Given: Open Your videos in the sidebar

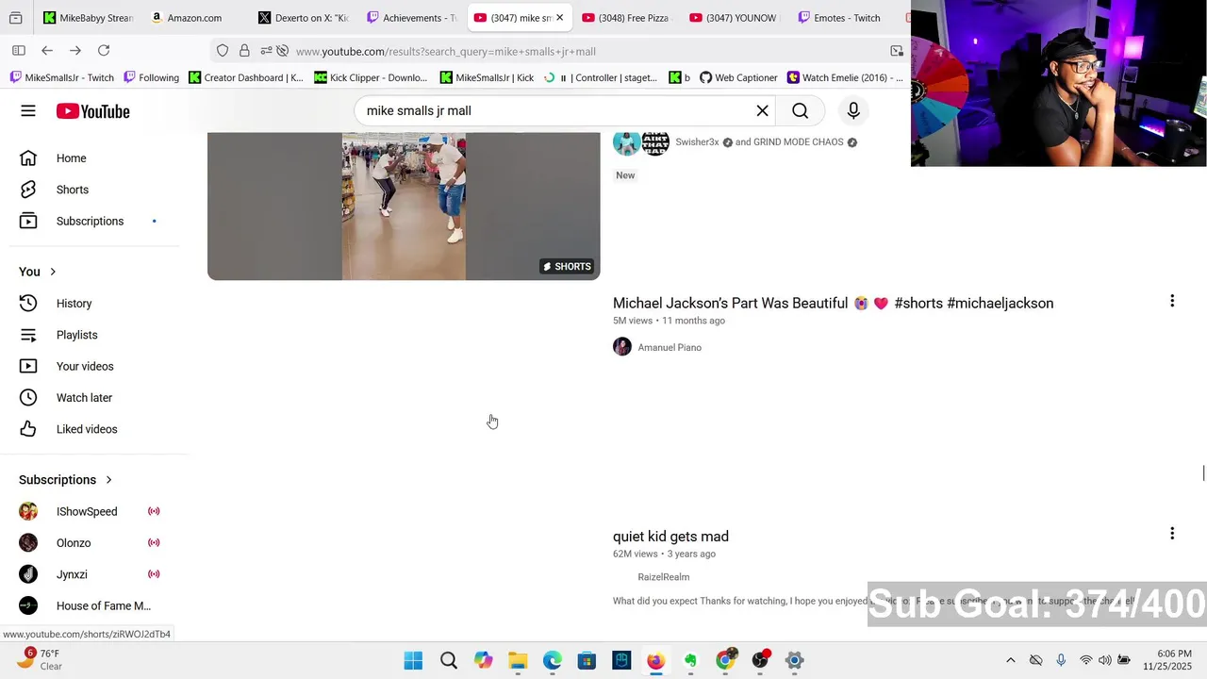Looking at the screenshot, I should tap(94, 366).
